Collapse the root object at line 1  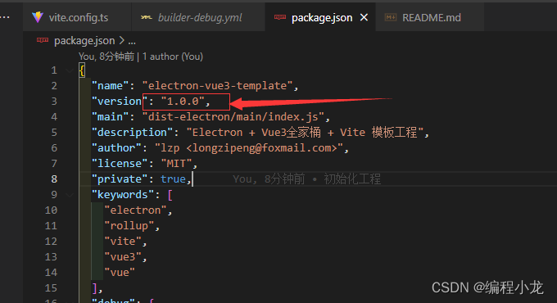[x=70, y=70]
